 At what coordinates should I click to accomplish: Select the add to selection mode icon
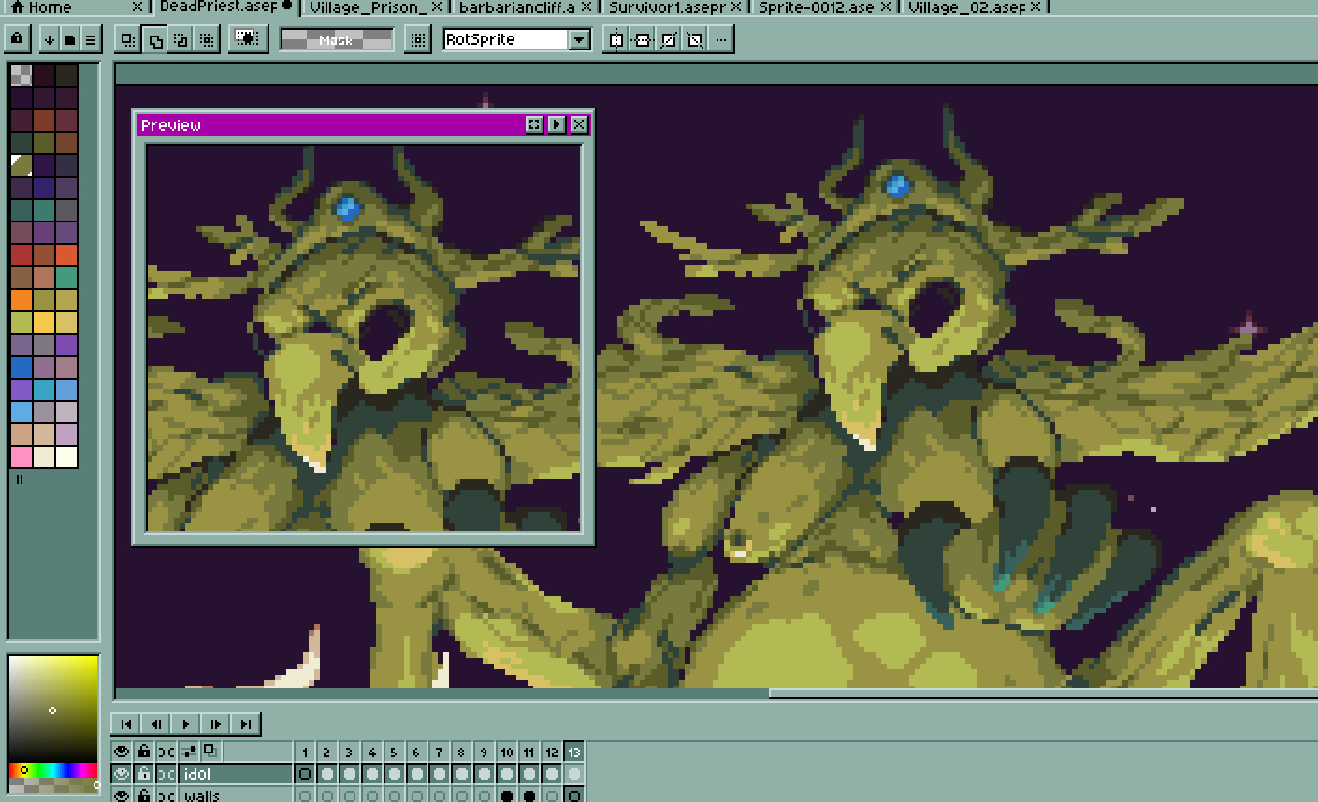pos(155,39)
